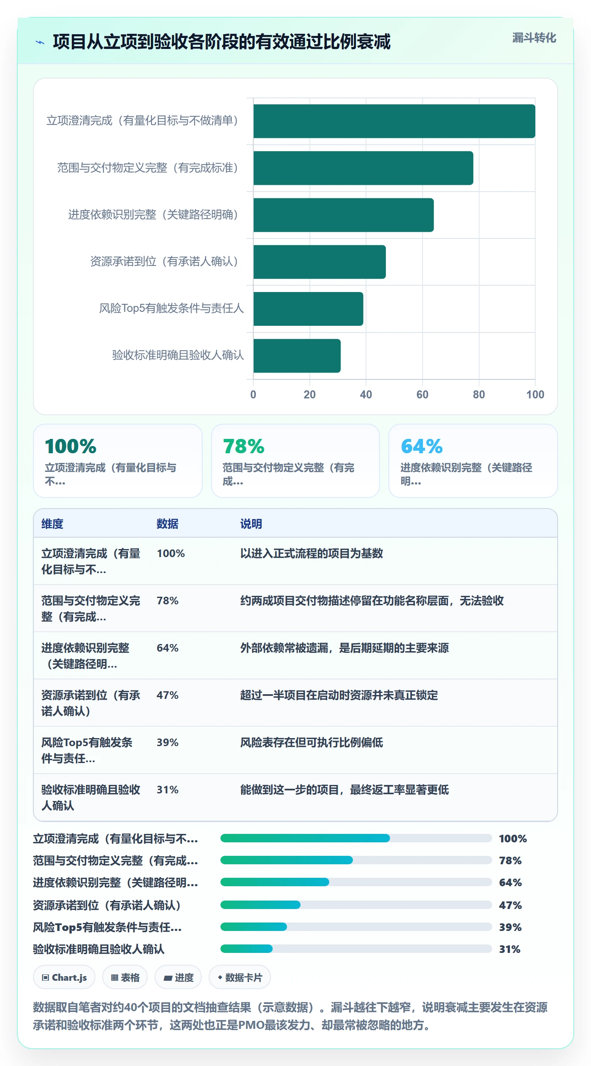Click the 47% progress bar for 资源承诺到位
Image resolution: width=591 pixels, height=1066 pixels.
pyautogui.click(x=356, y=905)
